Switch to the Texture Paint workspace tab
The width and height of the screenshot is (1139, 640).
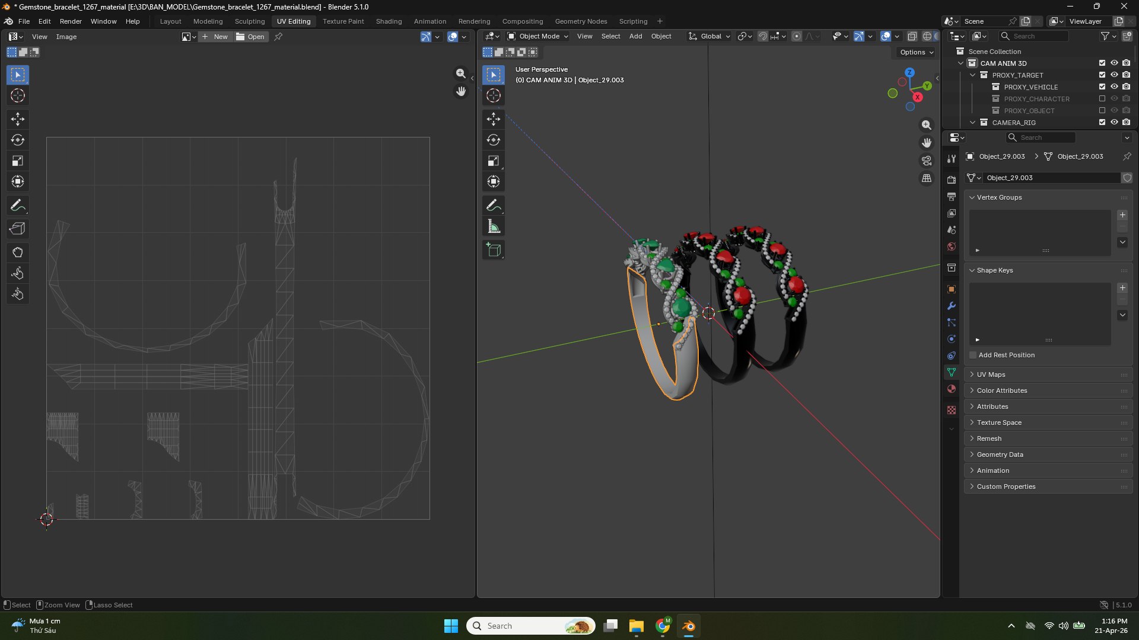[343, 21]
